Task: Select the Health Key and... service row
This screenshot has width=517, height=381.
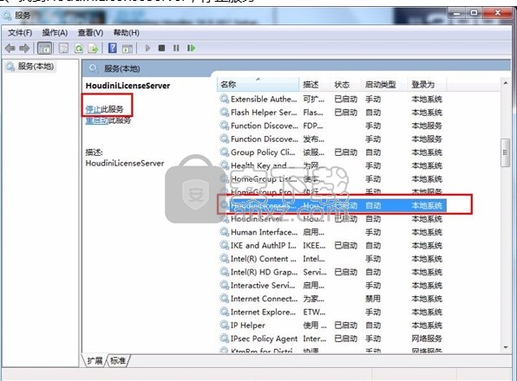Action: click(x=331, y=165)
